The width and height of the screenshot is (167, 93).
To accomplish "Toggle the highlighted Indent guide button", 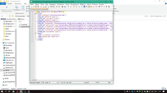I will (x=84, y=7).
